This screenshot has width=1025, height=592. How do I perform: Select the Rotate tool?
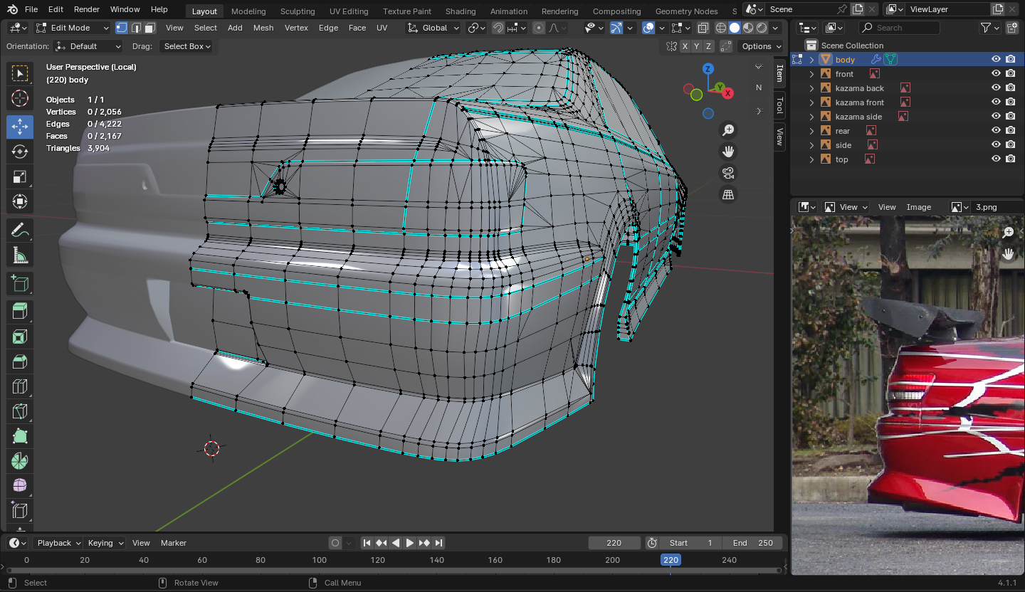coord(20,152)
